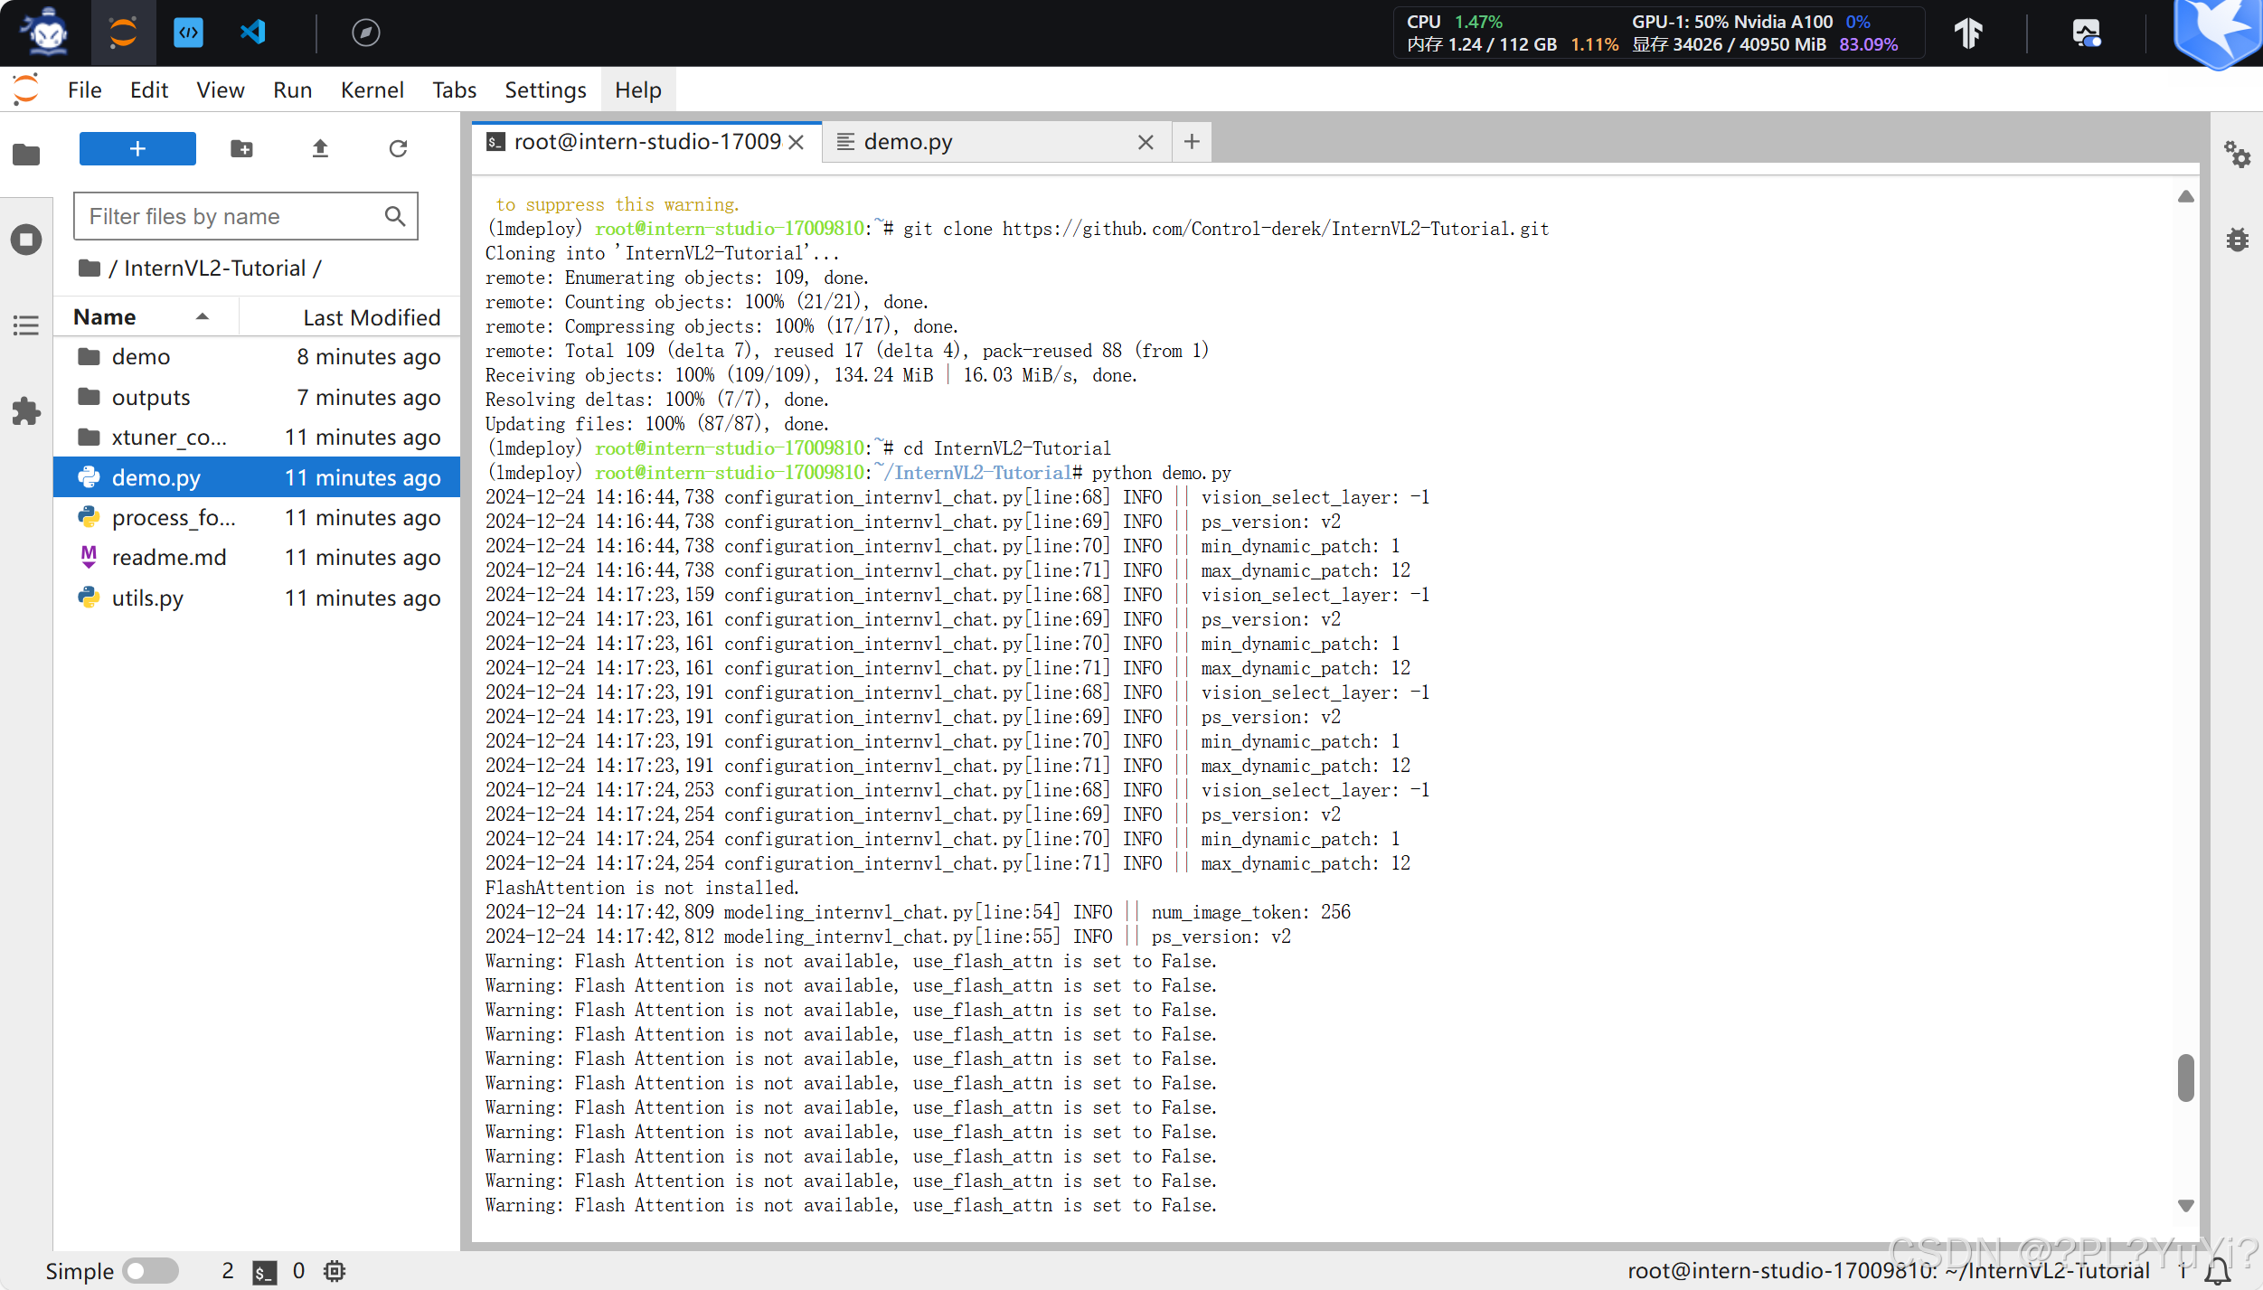The height and width of the screenshot is (1290, 2263).
Task: Click the New Folder icon
Action: (241, 148)
